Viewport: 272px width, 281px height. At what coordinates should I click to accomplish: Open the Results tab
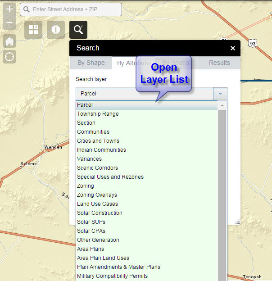click(219, 63)
